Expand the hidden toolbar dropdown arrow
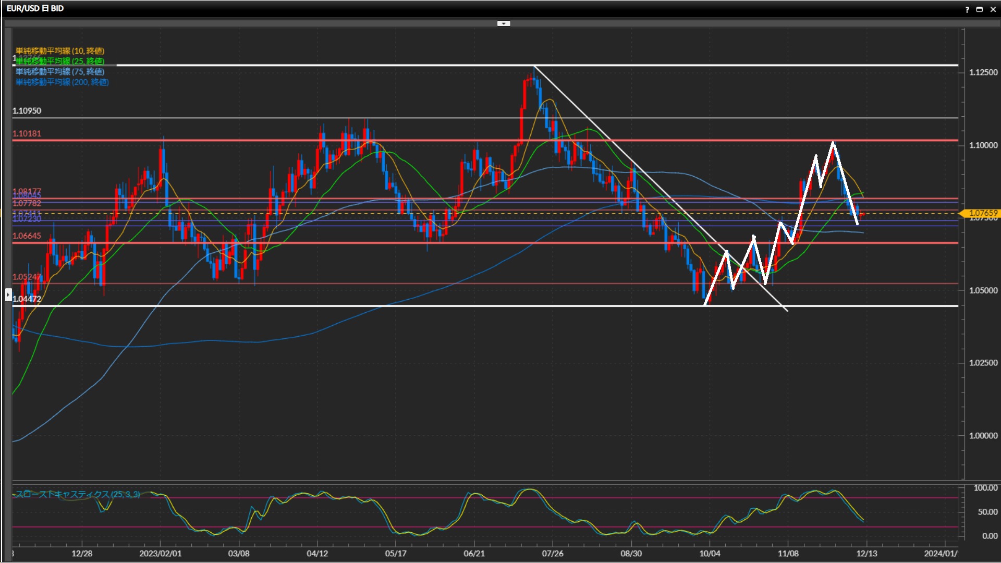 pos(504,23)
